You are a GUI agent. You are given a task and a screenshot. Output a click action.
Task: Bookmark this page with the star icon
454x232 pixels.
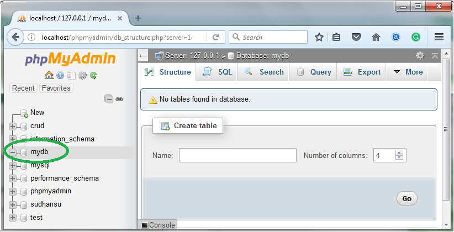(x=319, y=37)
